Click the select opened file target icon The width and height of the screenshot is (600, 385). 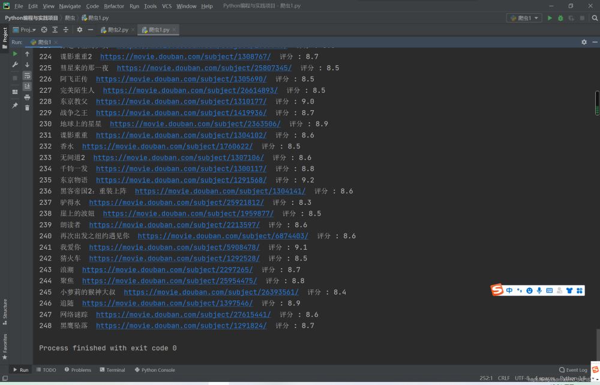(x=44, y=30)
